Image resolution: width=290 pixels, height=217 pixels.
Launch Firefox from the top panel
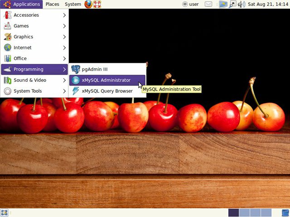(88, 4)
